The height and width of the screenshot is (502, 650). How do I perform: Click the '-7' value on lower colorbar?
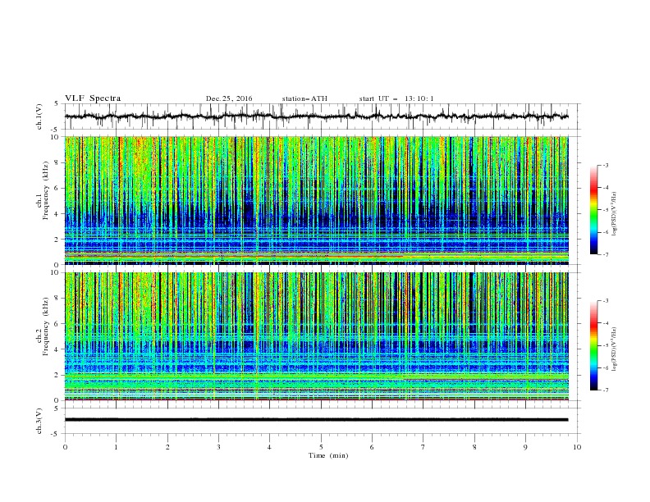pyautogui.click(x=605, y=390)
